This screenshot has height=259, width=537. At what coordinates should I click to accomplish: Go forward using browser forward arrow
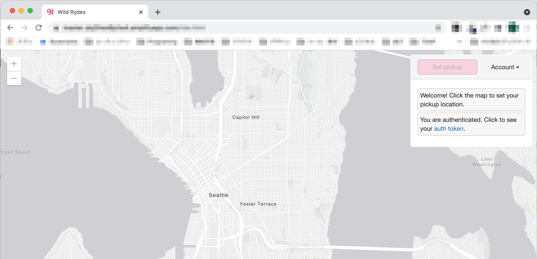(x=25, y=28)
